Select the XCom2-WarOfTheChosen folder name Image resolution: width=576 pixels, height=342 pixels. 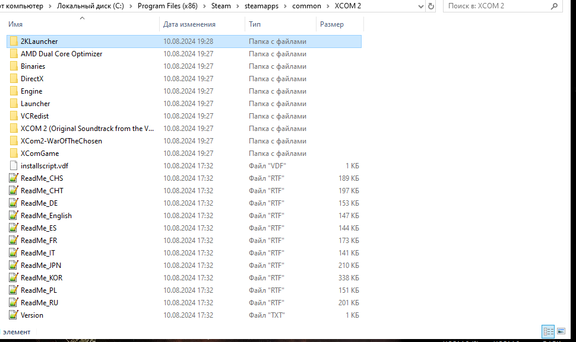pos(61,141)
